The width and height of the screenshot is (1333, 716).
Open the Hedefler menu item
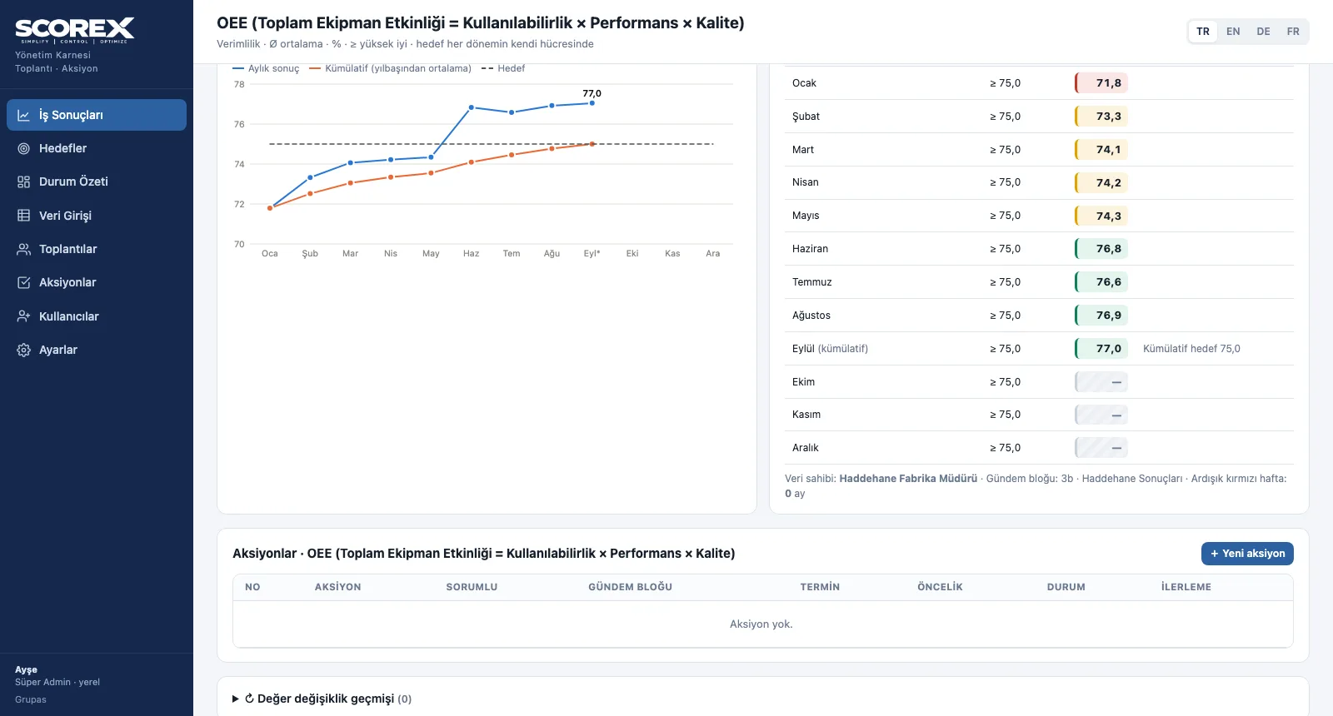pyautogui.click(x=97, y=148)
